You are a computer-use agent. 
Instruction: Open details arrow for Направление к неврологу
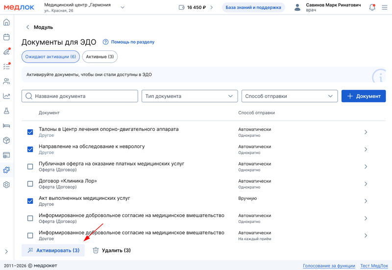[x=366, y=149]
